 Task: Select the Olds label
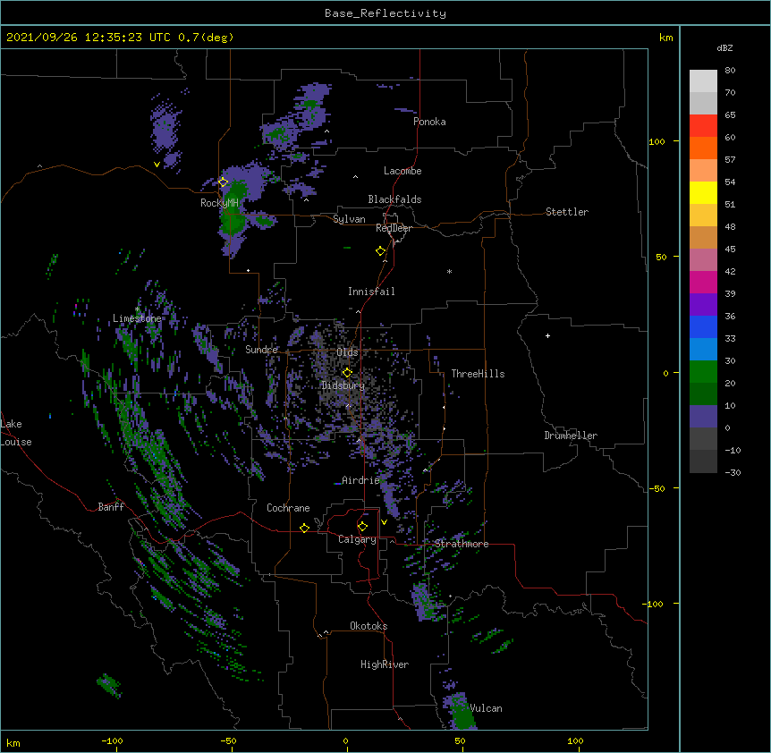coord(347,352)
